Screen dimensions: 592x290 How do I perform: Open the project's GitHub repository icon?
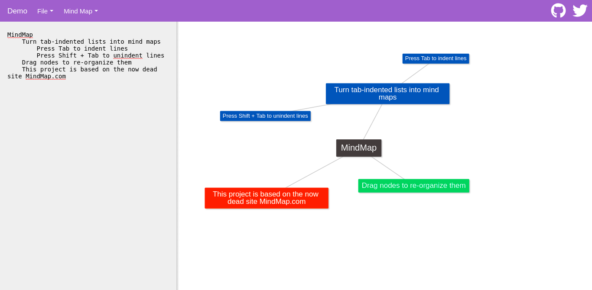pyautogui.click(x=558, y=10)
